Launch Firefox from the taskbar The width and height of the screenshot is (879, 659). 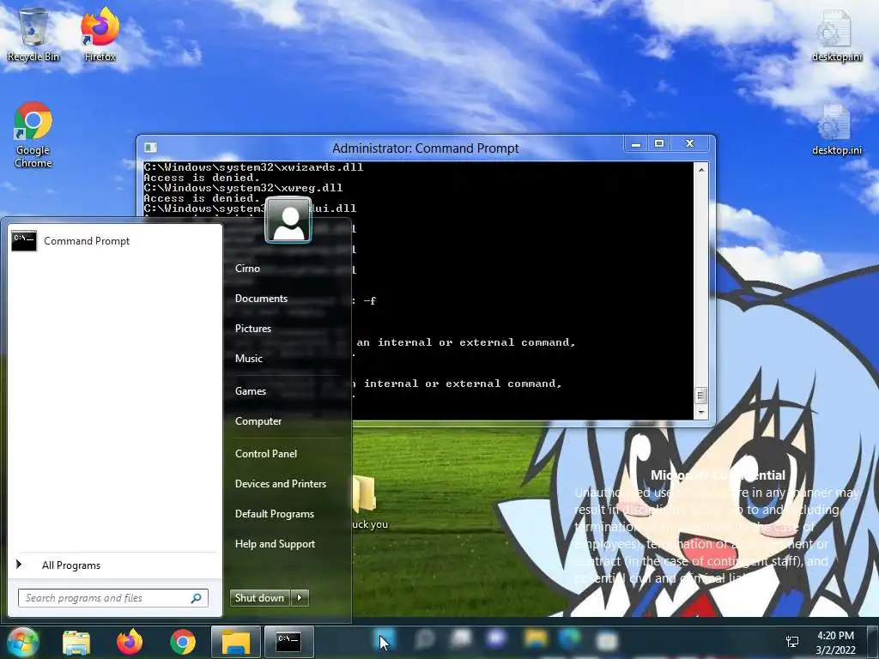[x=130, y=642]
